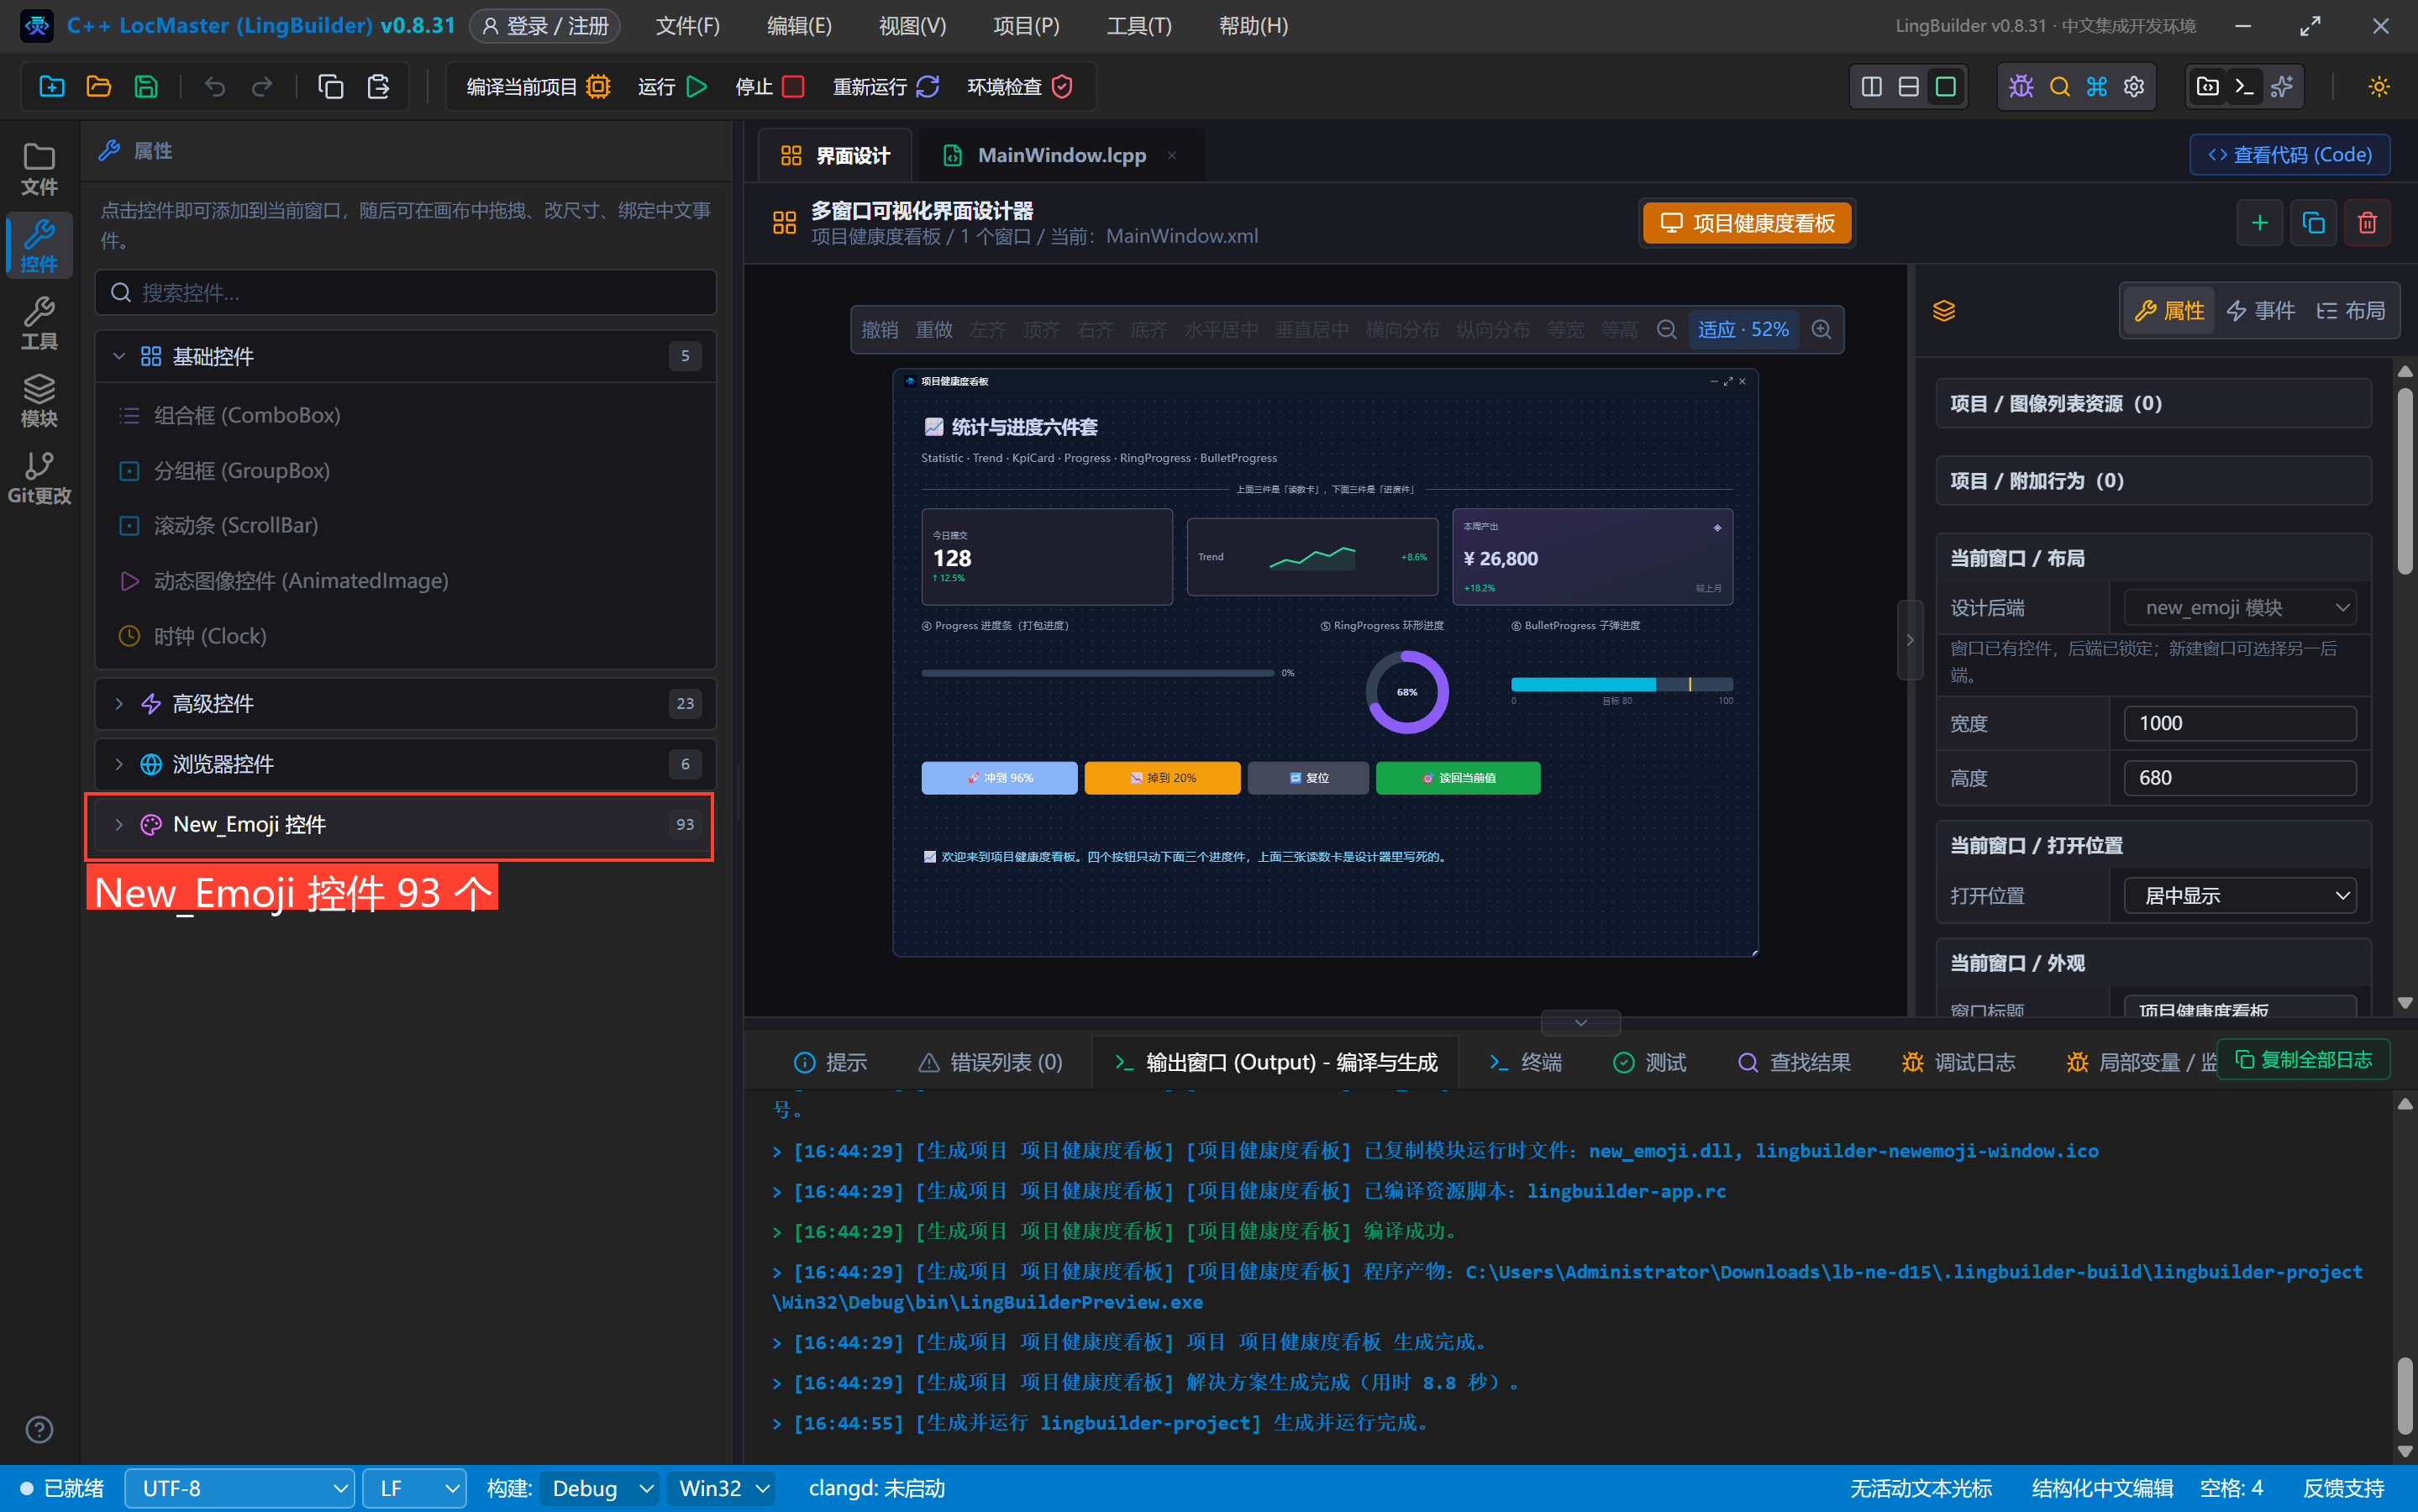Open the 模块 sidebar panel
The height and width of the screenshot is (1512, 2418).
pos(39,400)
